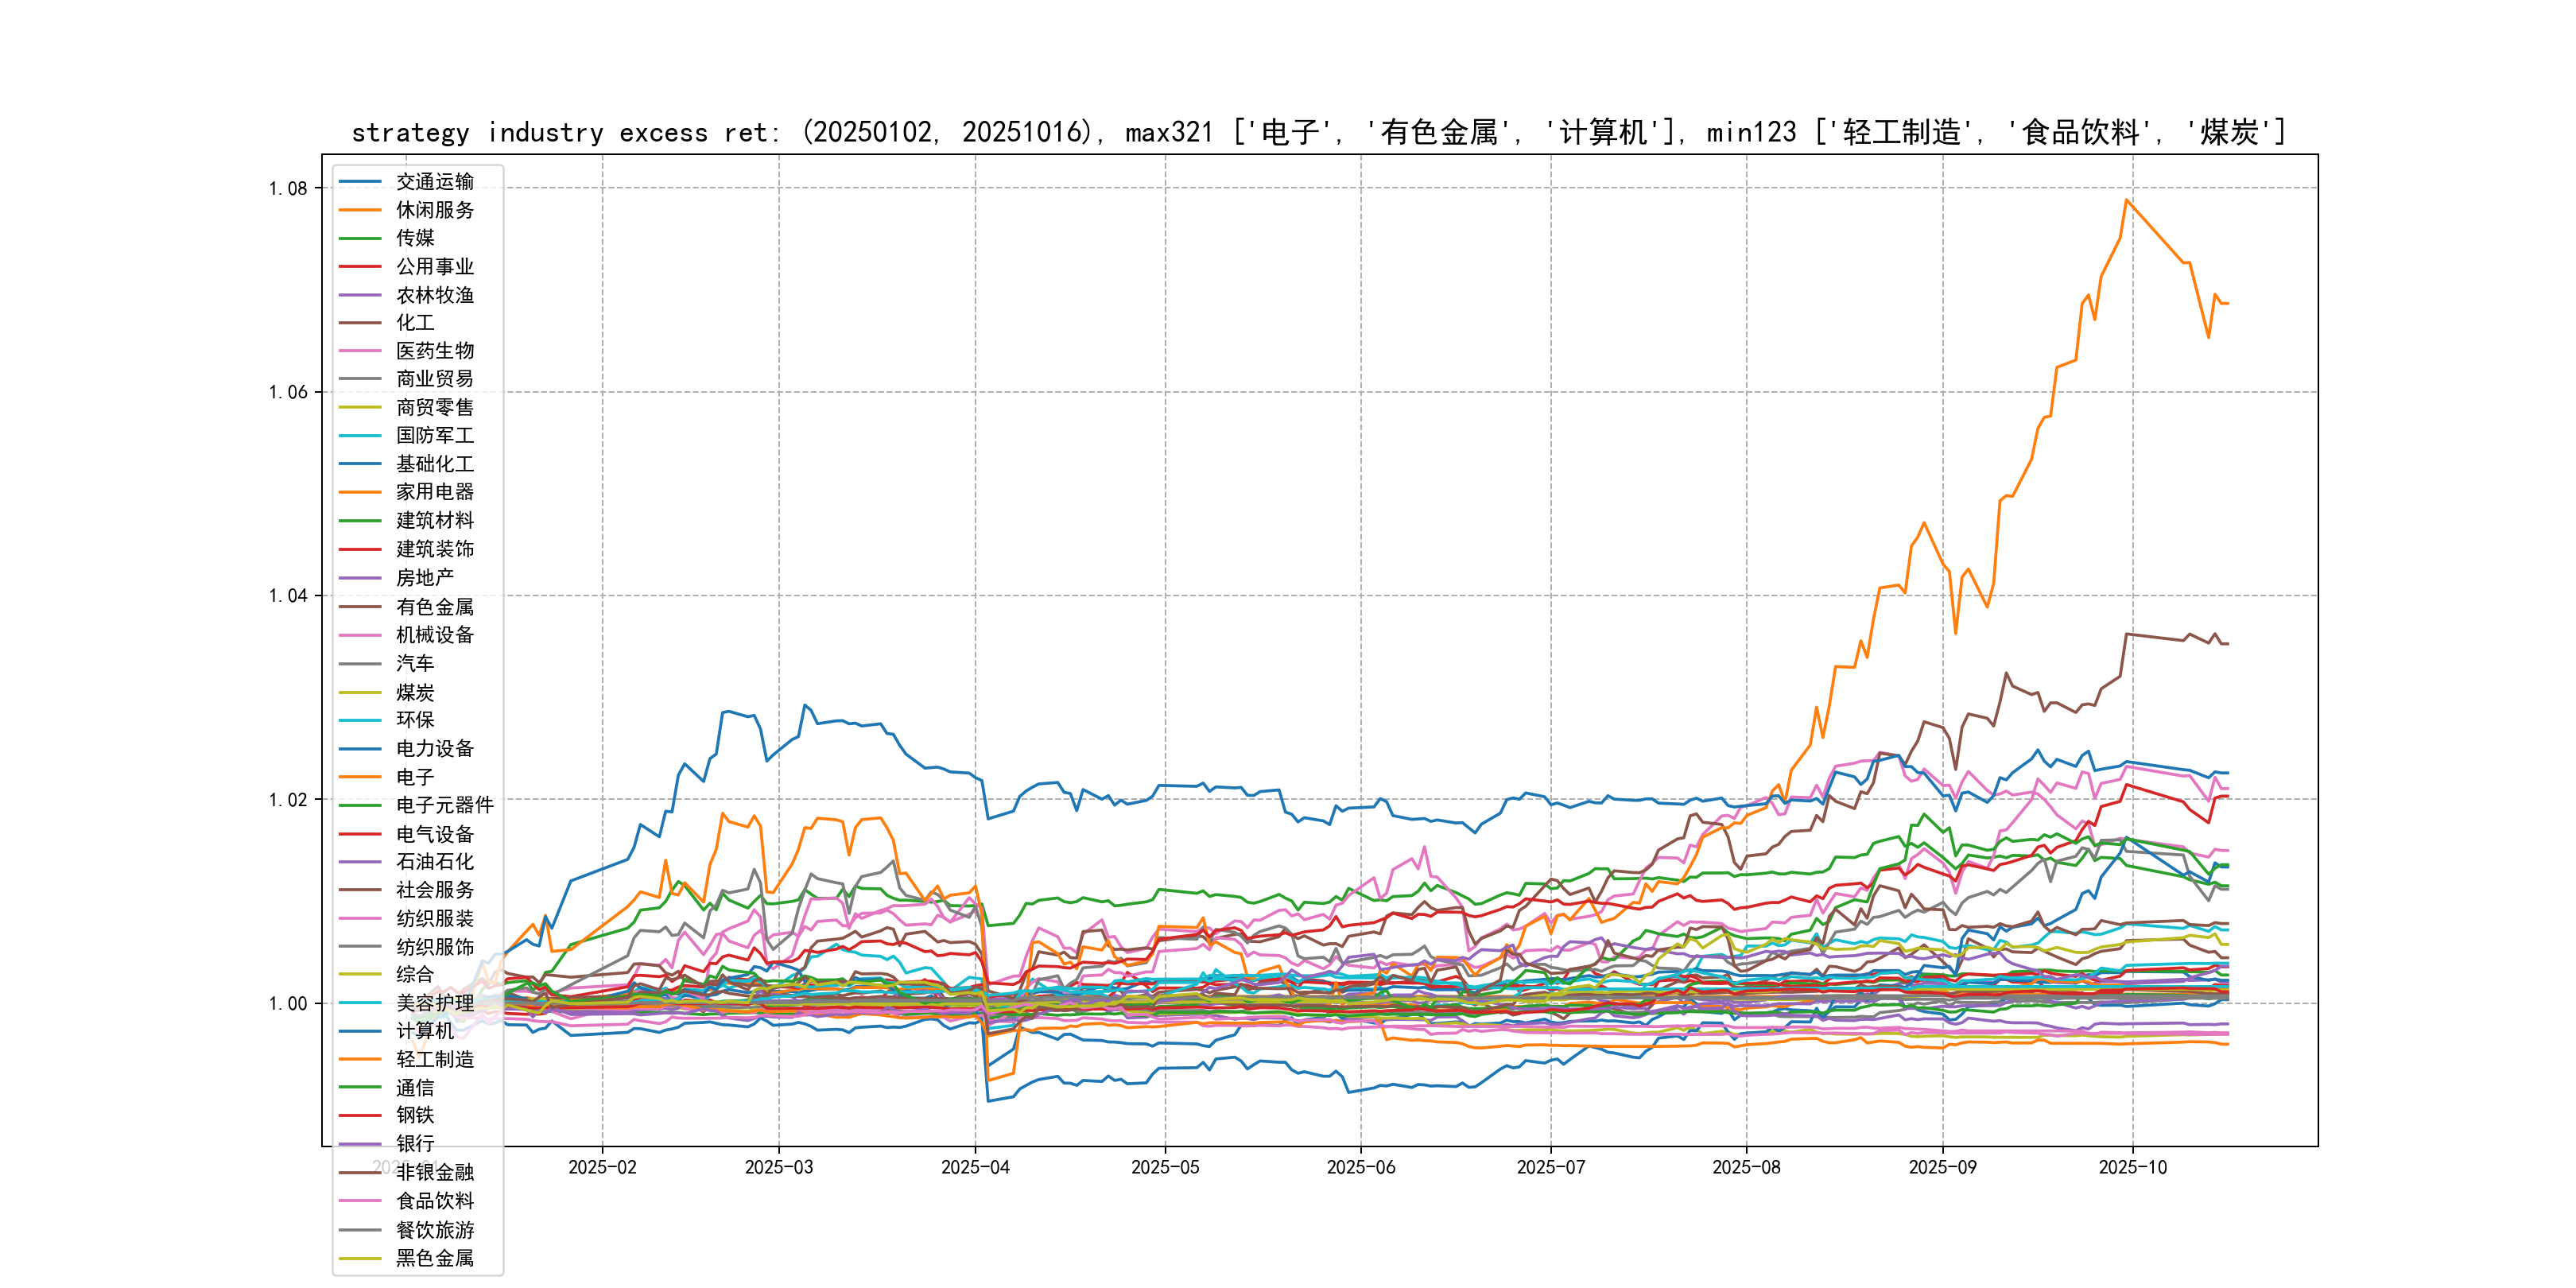Click the 银行 legend entry
Viewport: 2576px width, 1288px height.
(x=415, y=1144)
